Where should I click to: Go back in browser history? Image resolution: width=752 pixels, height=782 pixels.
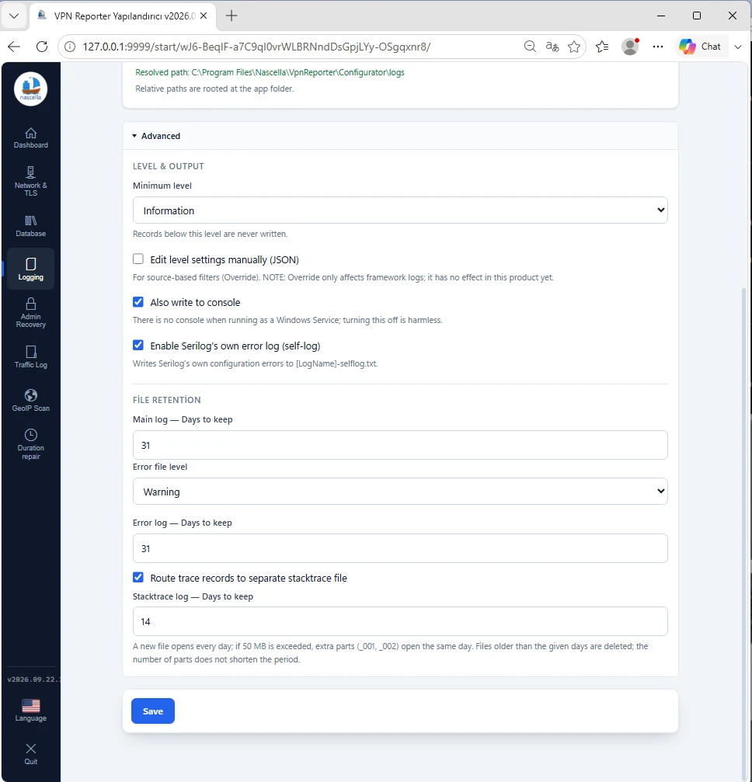pos(14,47)
